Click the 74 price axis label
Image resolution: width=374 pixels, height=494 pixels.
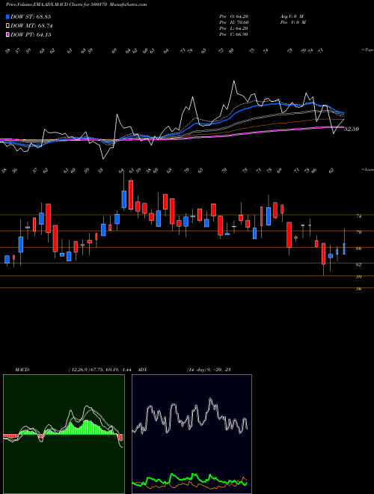(358, 216)
